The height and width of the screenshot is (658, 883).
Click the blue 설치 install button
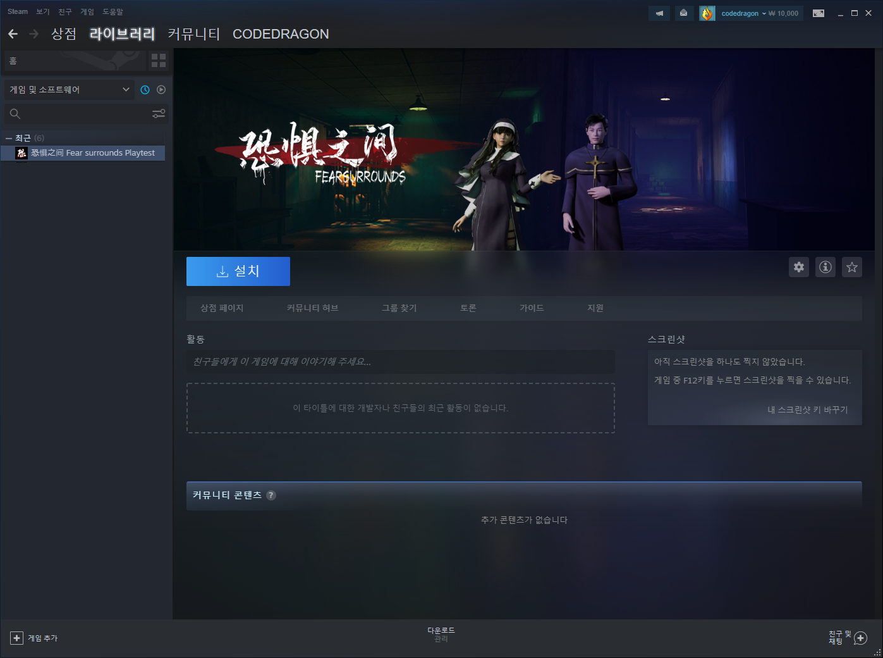point(238,271)
